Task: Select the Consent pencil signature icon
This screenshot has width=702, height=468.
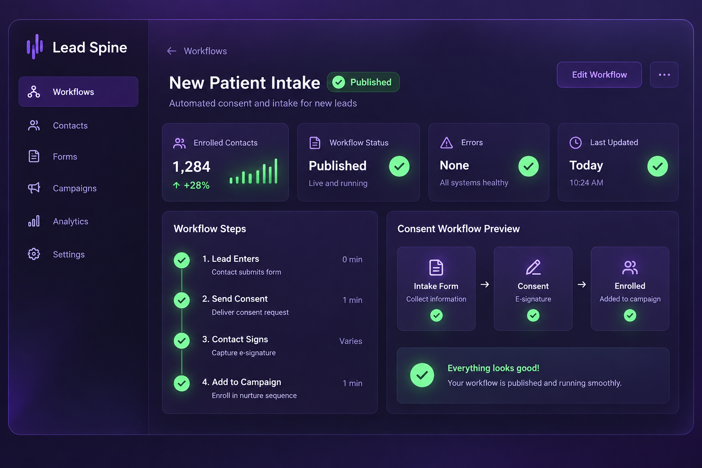Action: coord(533,267)
